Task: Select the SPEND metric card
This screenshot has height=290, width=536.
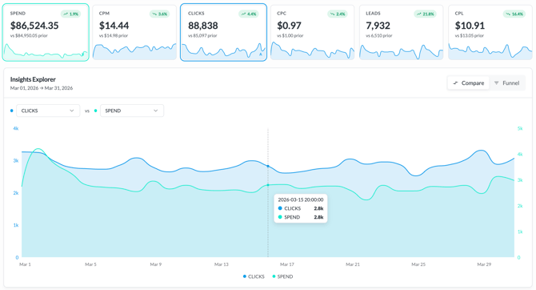Action: 46,33
